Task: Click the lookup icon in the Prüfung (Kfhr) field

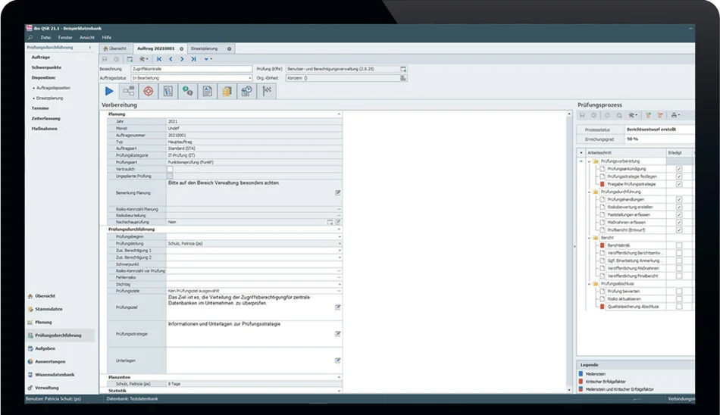Action: click(x=403, y=69)
